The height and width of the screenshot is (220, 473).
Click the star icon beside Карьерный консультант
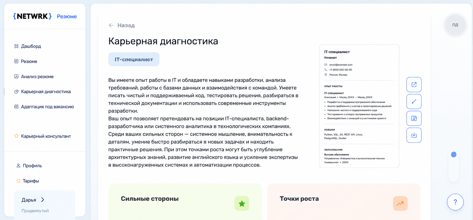(16, 136)
